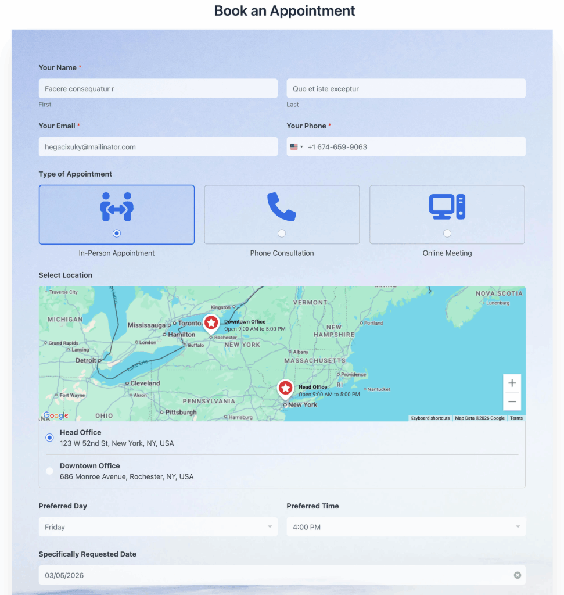Click the Map Data ©2026 Google link
The image size is (564, 595).
(x=479, y=418)
